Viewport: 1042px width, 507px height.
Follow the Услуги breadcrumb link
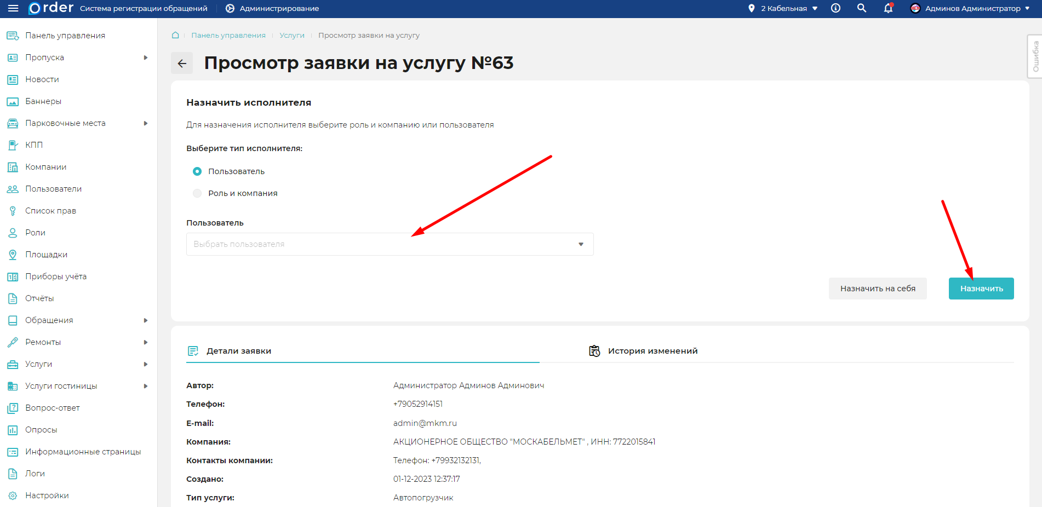[x=291, y=35]
